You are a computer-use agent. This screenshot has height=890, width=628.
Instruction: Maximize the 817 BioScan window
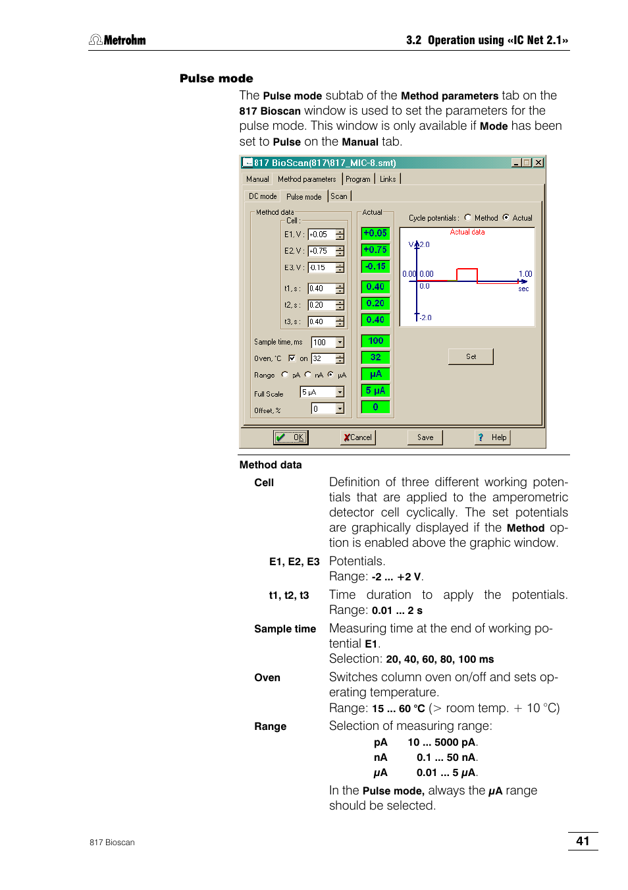pos(527,163)
